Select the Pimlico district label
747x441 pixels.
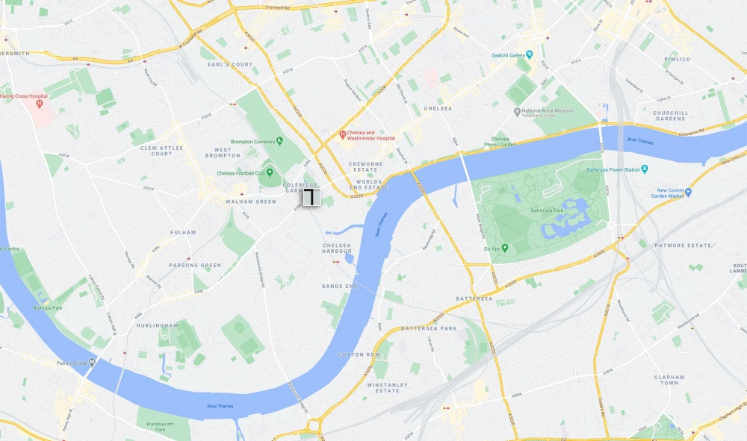tap(677, 59)
